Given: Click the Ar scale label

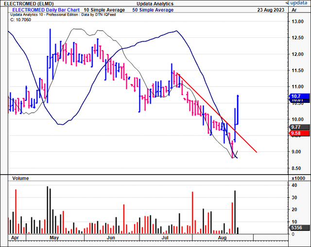Looking at the screenshot, I should pos(294,10).
